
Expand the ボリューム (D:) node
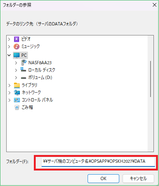pos(16,77)
